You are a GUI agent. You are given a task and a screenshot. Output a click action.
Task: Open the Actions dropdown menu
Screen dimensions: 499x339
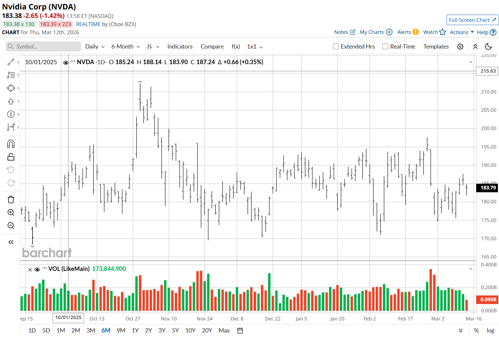[462, 32]
